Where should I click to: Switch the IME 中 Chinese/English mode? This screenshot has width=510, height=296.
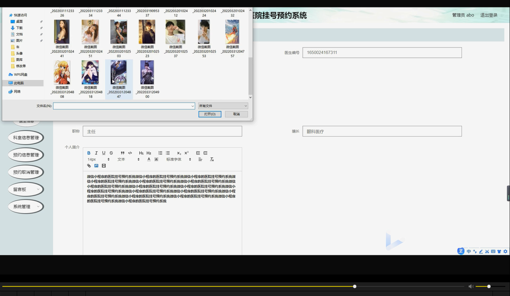tap(469, 251)
